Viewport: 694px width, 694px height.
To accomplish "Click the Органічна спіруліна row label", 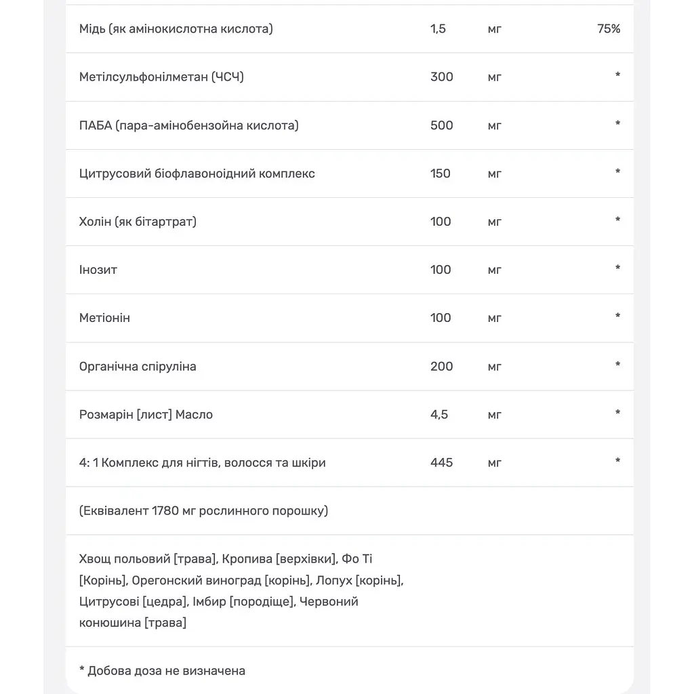I will [x=137, y=367].
